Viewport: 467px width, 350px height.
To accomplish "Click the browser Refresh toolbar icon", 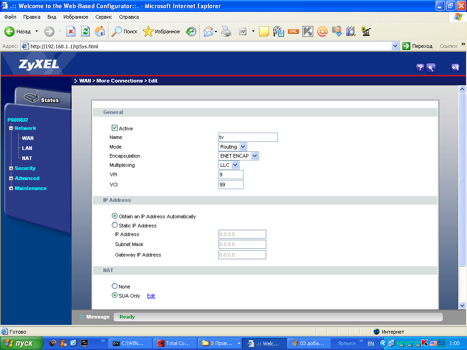I will pos(85,31).
